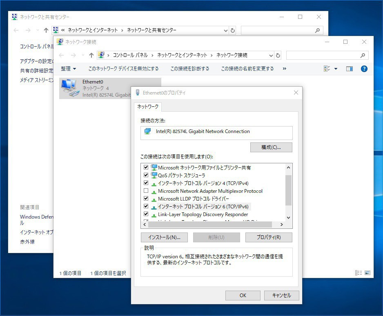Screen dimensions: 383x316
Task: Enable Microsoft Network Adapter Multiplexor Protocol
Action: pyautogui.click(x=146, y=191)
